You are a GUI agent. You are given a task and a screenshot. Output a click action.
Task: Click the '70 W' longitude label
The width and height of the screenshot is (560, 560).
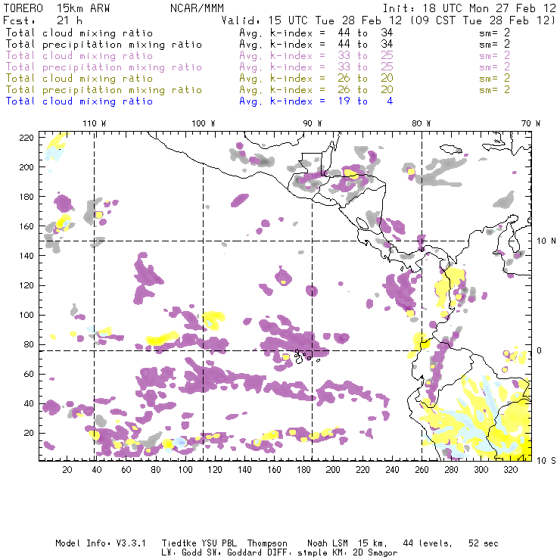530,123
